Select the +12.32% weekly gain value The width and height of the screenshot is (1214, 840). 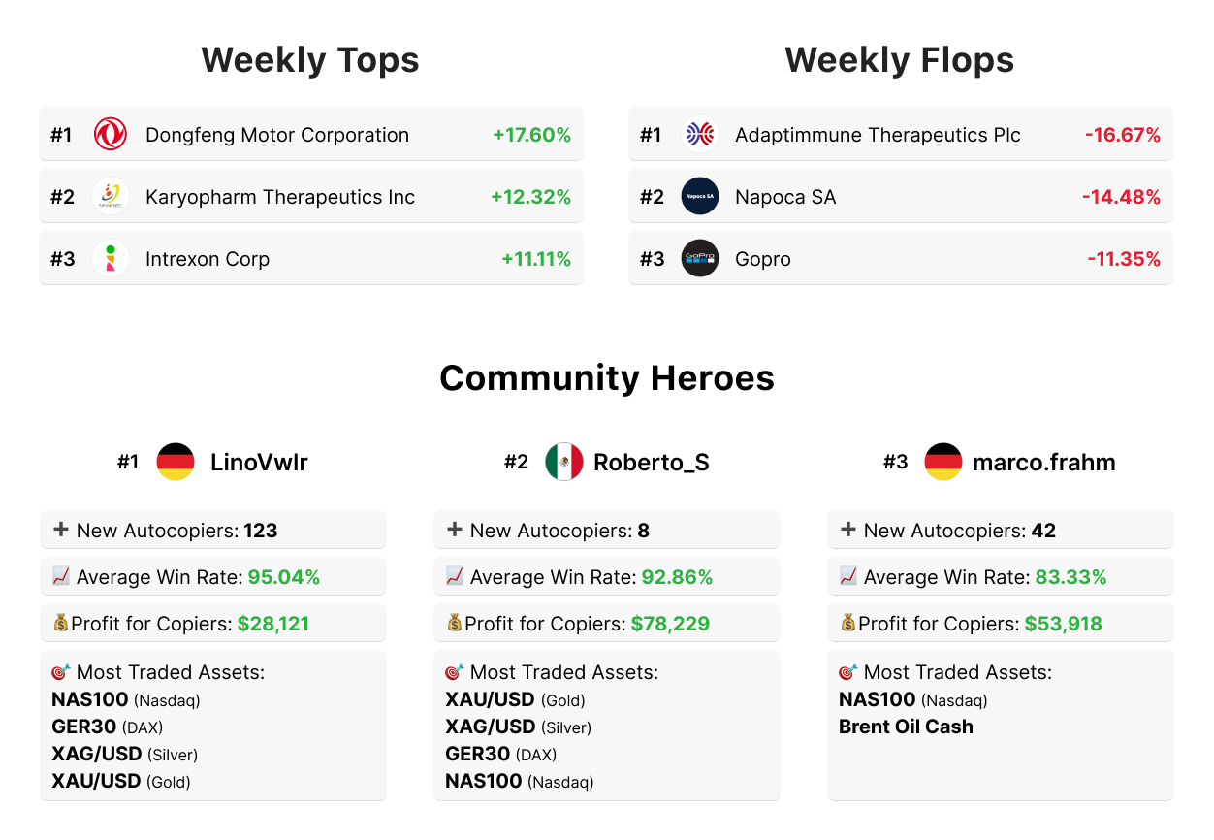click(530, 197)
